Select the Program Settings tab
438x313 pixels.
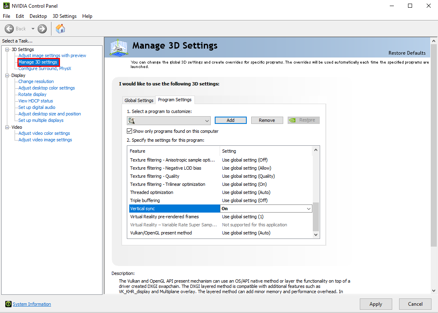point(175,100)
